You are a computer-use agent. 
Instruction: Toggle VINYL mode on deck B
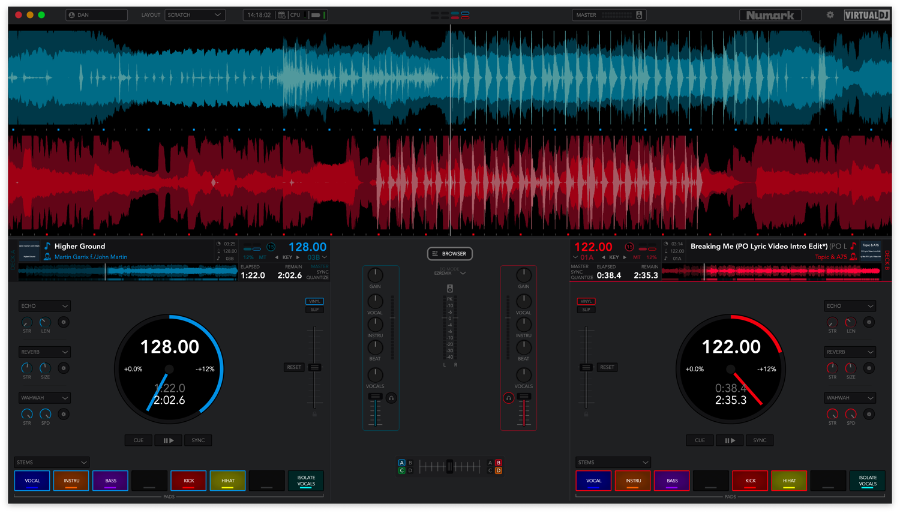586,301
